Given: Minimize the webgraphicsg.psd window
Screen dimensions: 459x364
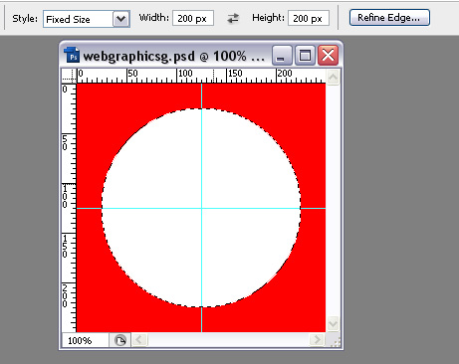Looking at the screenshot, I should [282, 56].
